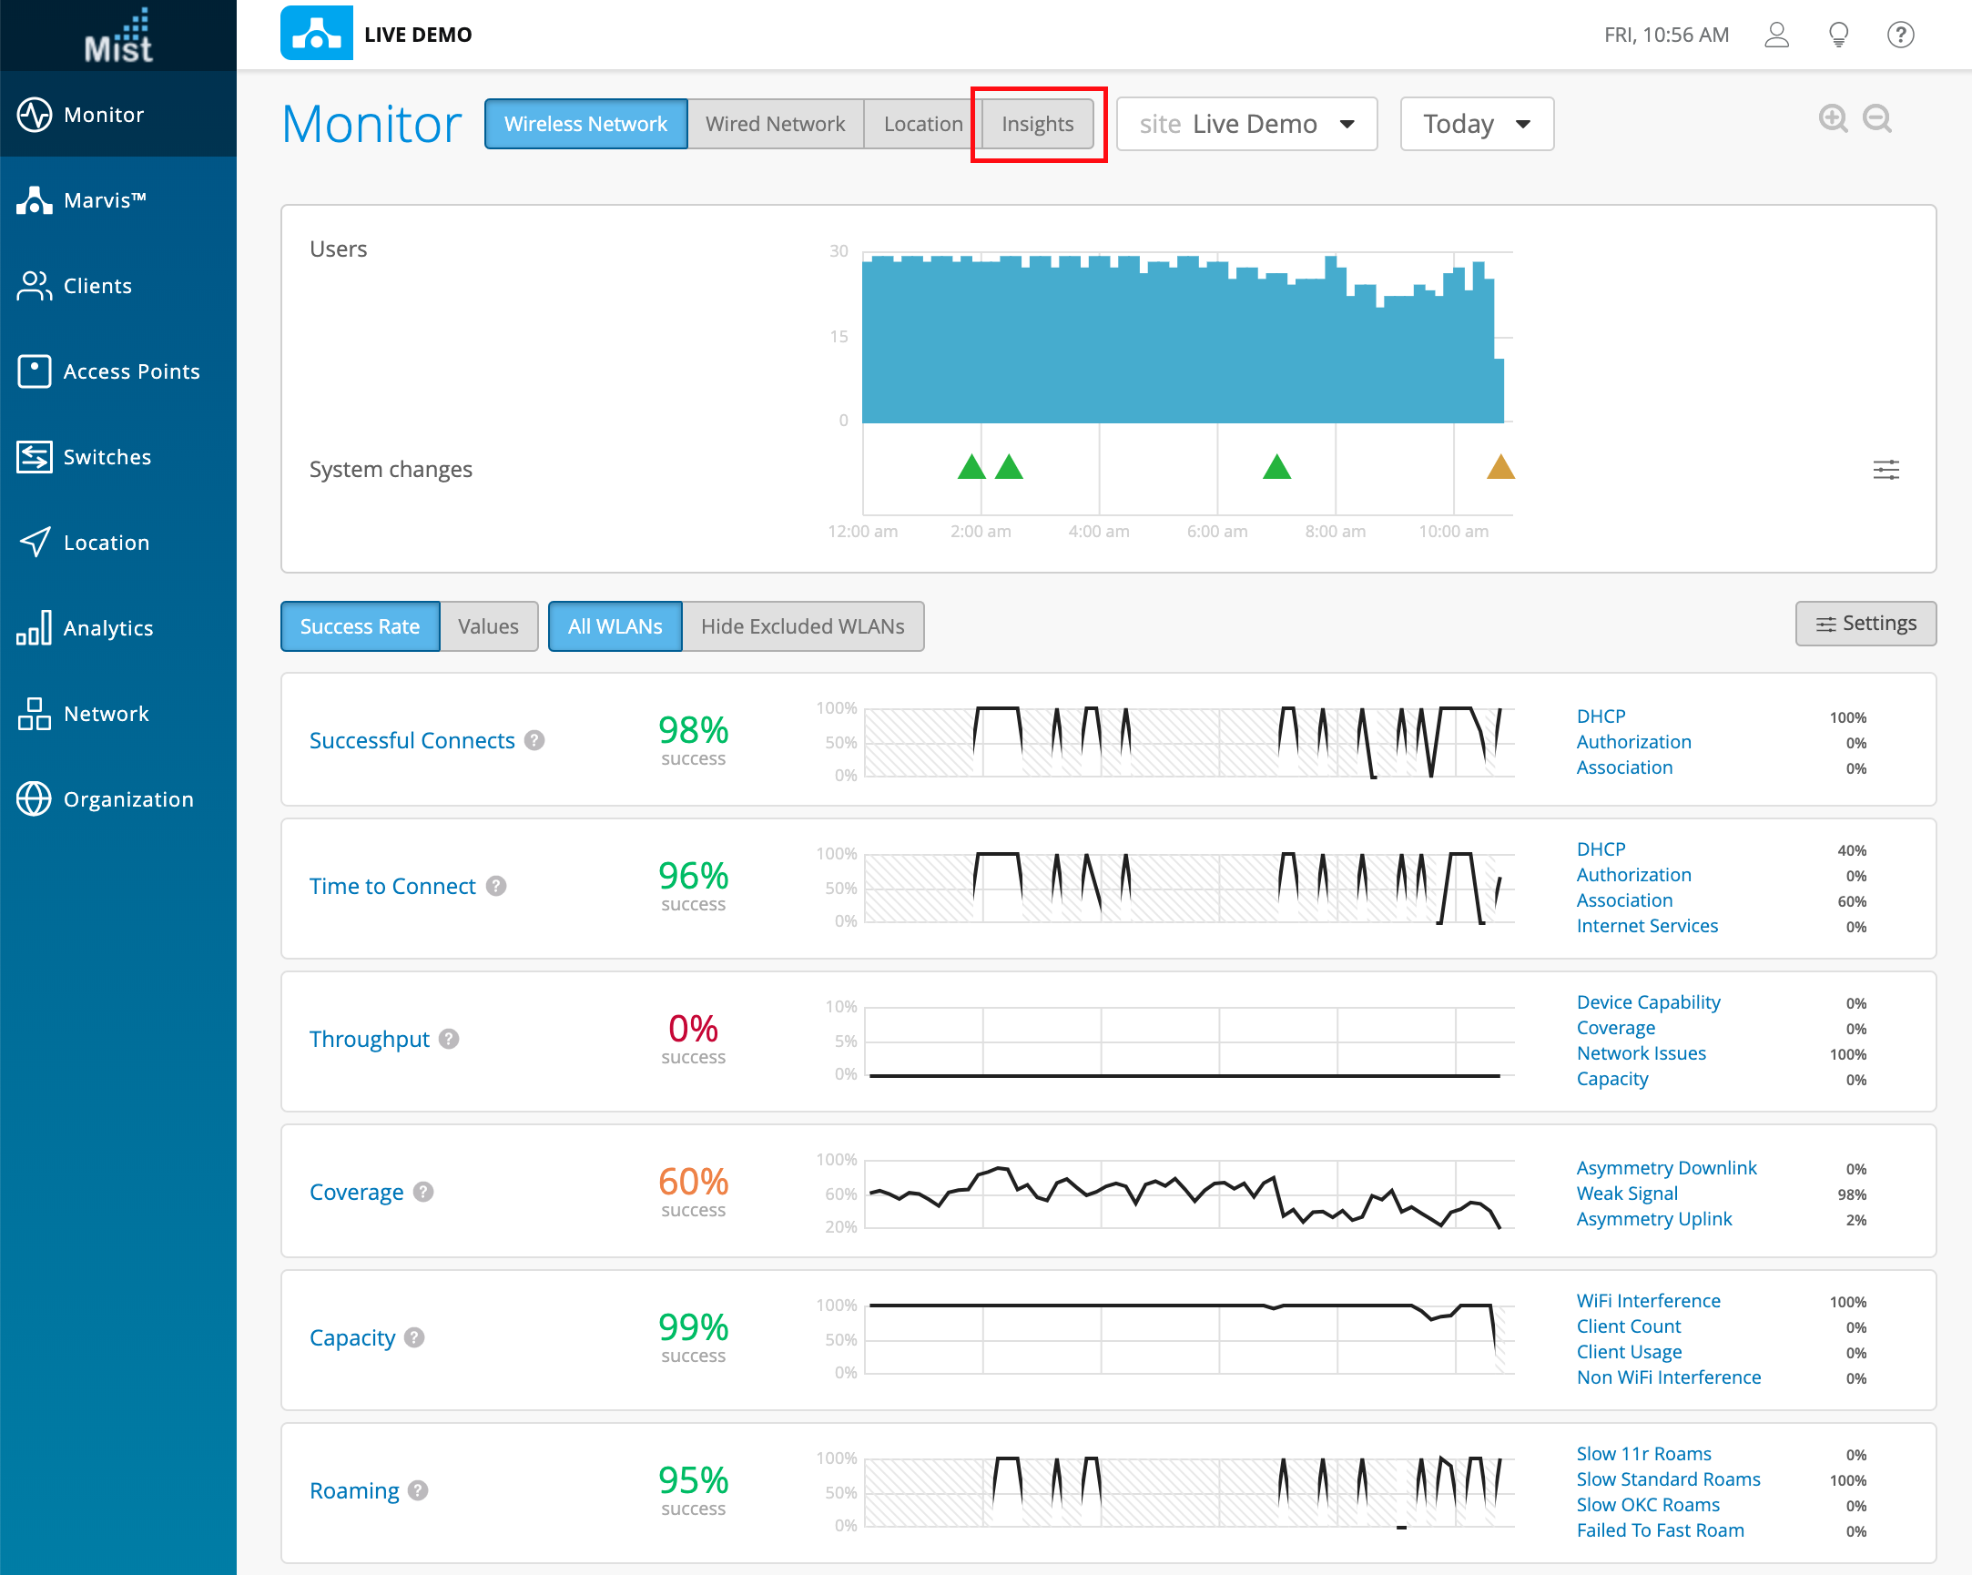Select the Success Rate toggle
1972x1575 pixels.
360,626
